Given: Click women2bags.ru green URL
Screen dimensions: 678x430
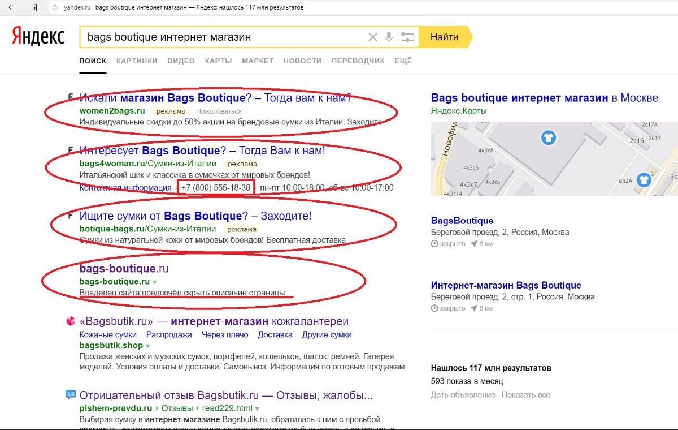Looking at the screenshot, I should click(x=112, y=111).
